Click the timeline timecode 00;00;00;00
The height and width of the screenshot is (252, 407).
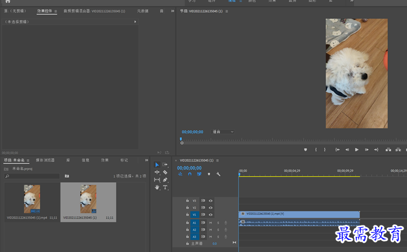click(189, 168)
